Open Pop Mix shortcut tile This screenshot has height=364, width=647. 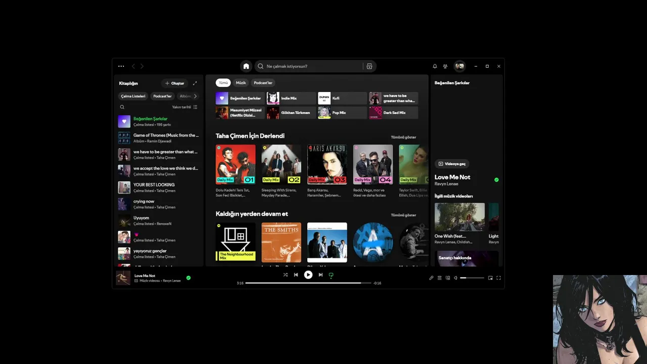(x=342, y=113)
